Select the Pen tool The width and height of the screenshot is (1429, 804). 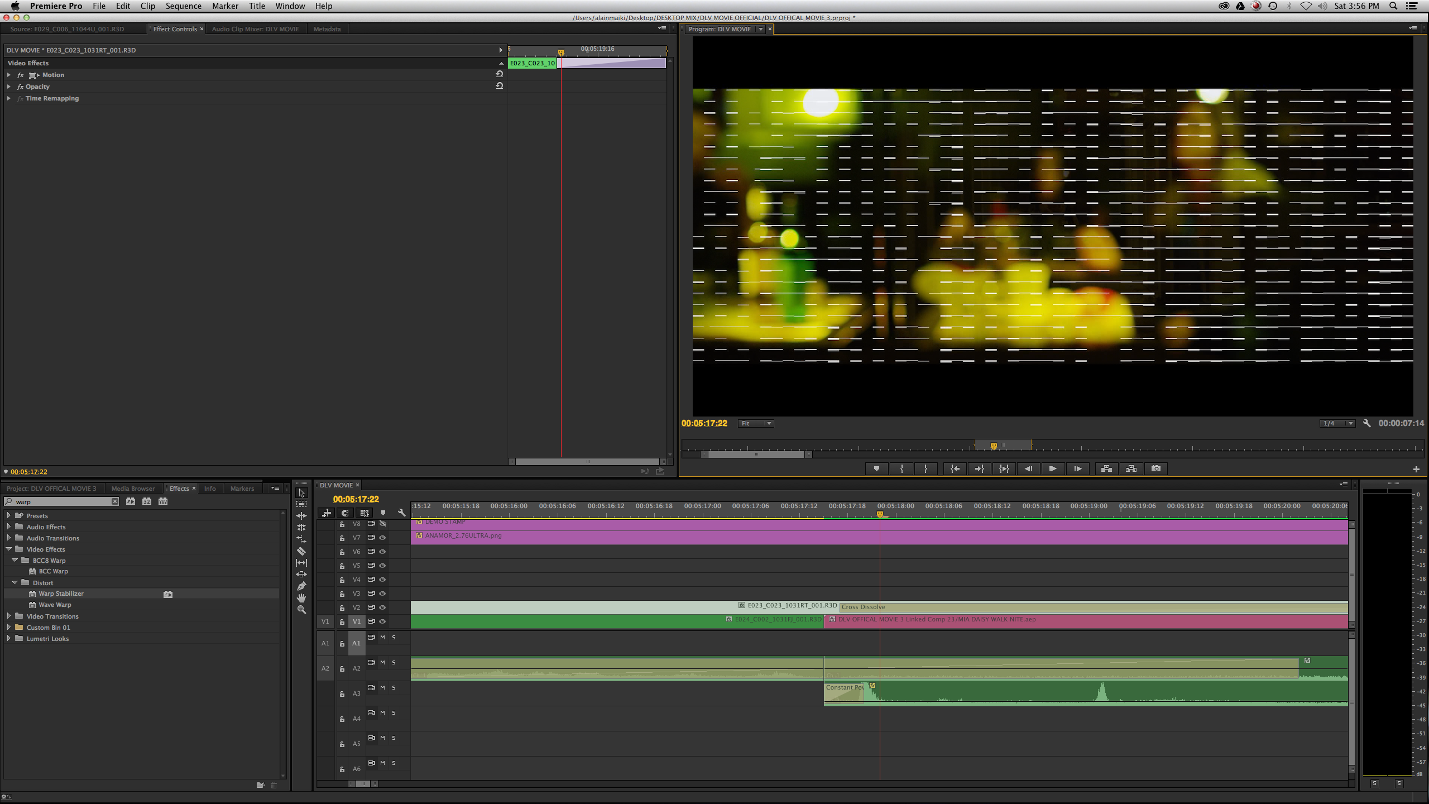click(301, 586)
